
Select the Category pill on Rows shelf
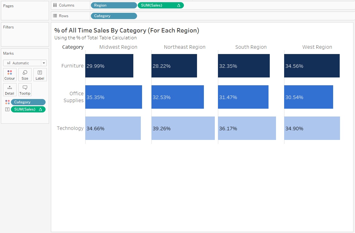click(x=113, y=16)
